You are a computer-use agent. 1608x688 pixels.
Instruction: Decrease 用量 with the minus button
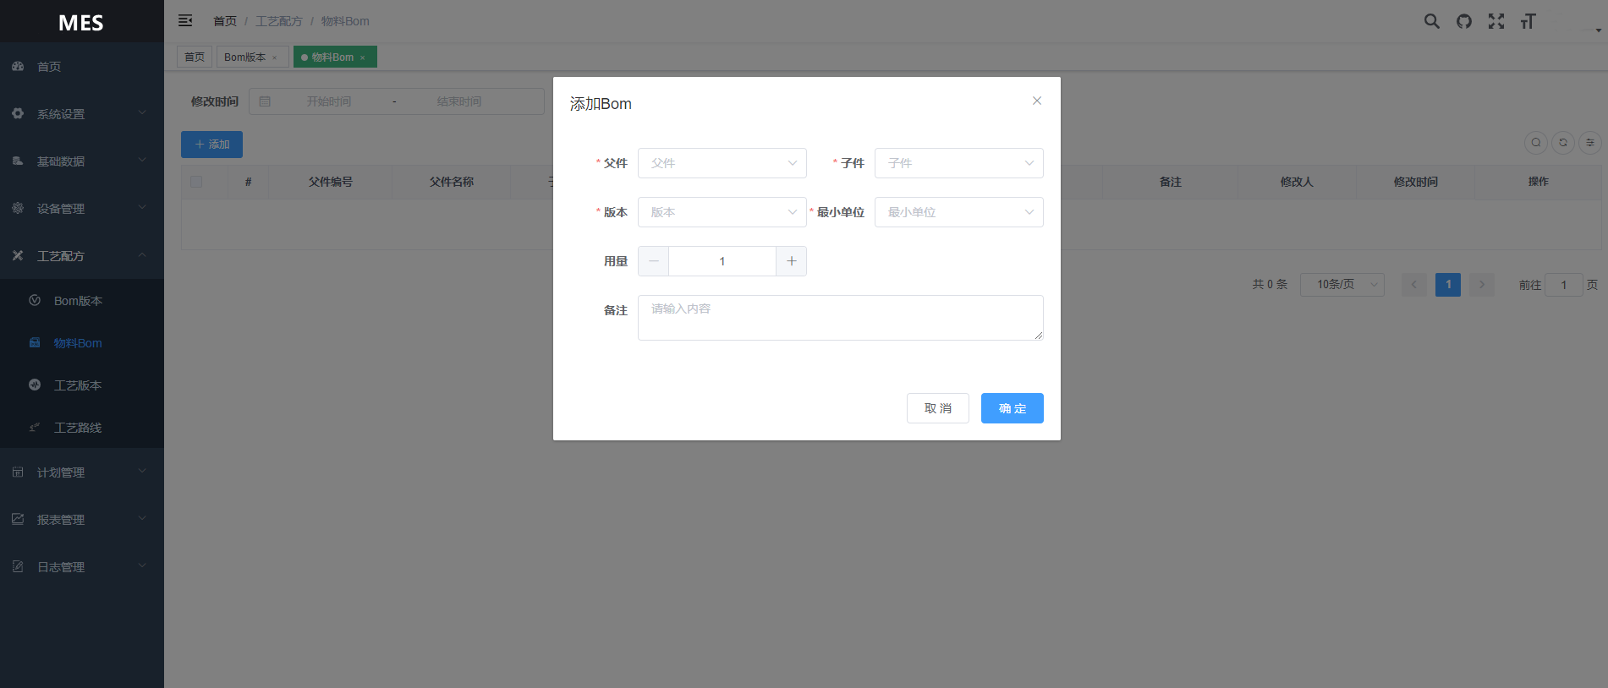coord(653,261)
